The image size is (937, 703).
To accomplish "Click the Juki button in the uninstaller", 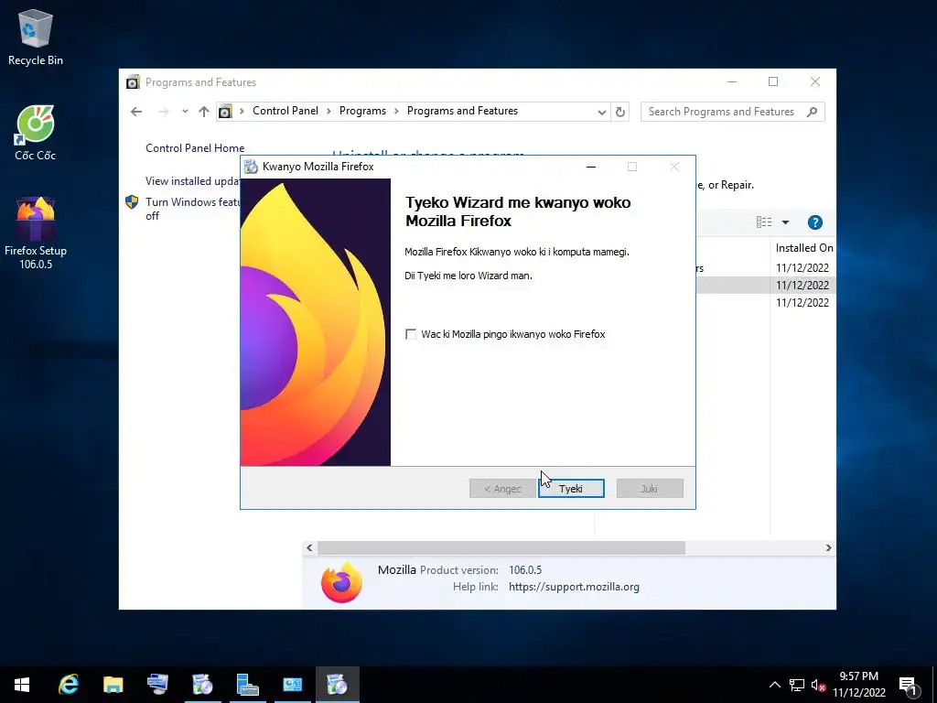I will (650, 489).
